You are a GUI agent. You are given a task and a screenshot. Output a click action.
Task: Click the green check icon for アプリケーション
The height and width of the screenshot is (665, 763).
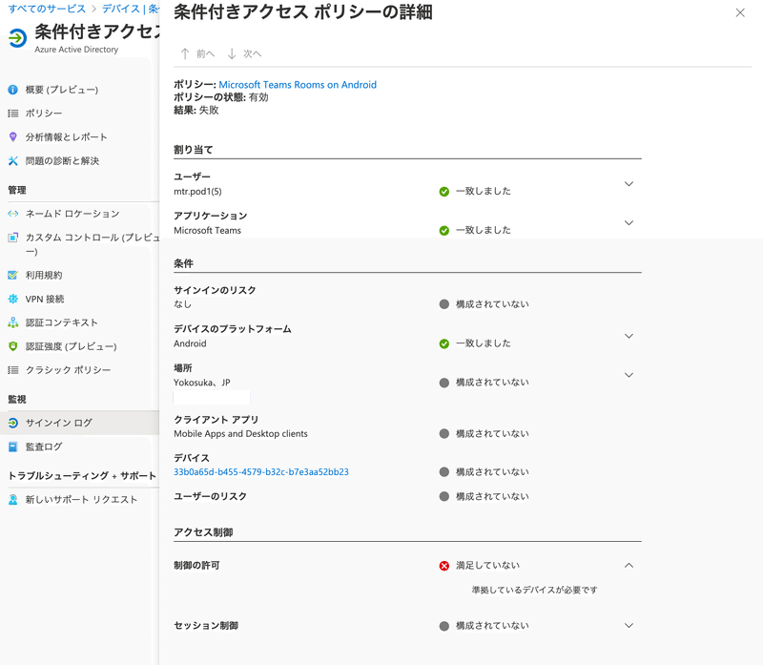click(x=444, y=230)
